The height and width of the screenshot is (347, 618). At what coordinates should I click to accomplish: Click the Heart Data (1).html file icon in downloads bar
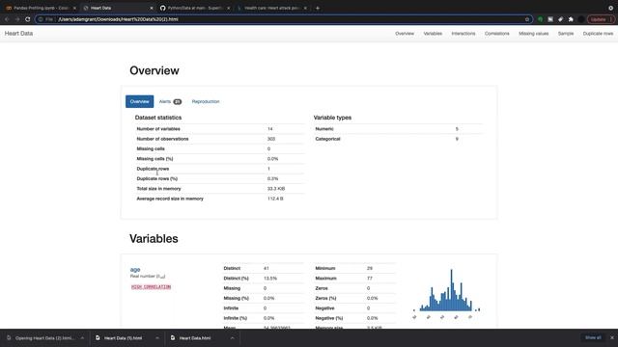pos(98,338)
